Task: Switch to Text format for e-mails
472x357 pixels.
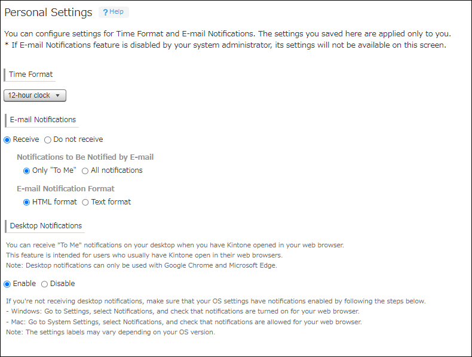Action: 85,202
